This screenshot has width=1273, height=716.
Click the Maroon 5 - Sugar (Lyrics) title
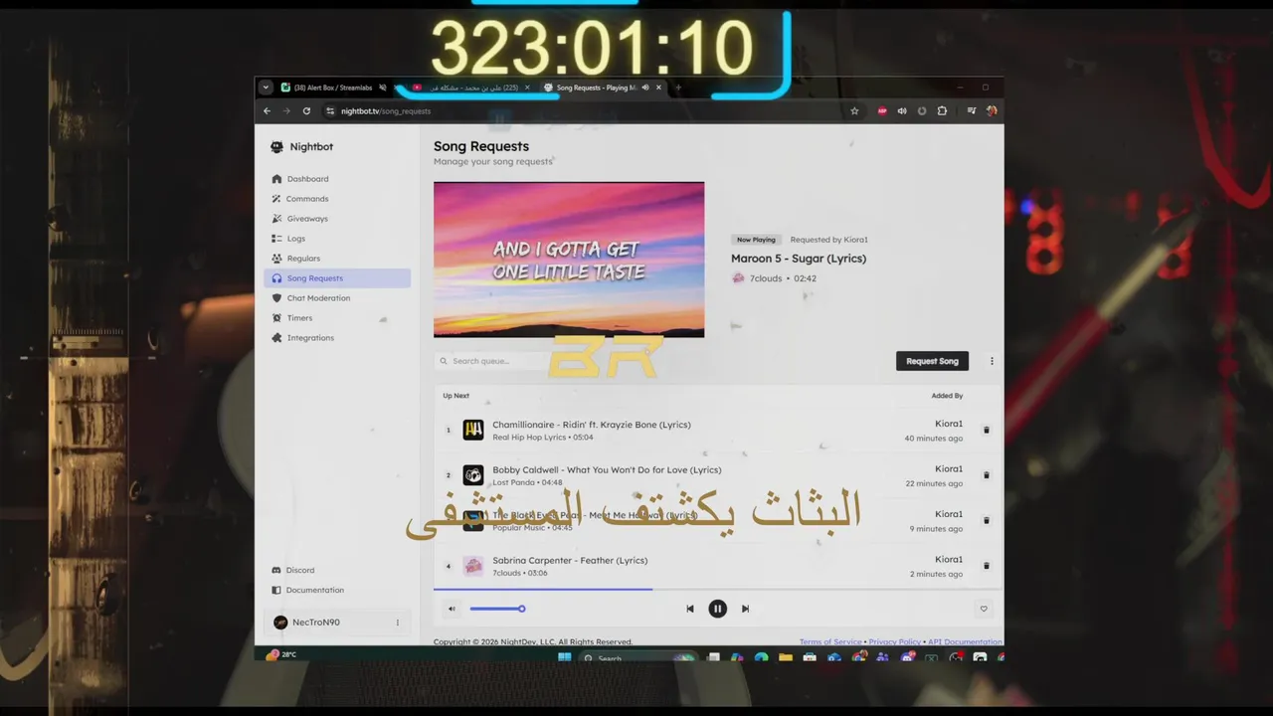[x=799, y=259]
